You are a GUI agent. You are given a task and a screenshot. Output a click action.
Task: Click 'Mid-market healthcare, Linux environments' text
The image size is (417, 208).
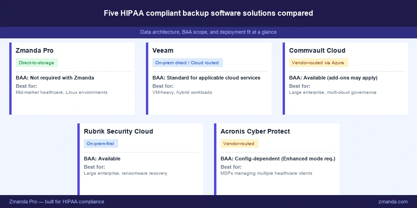(62, 92)
